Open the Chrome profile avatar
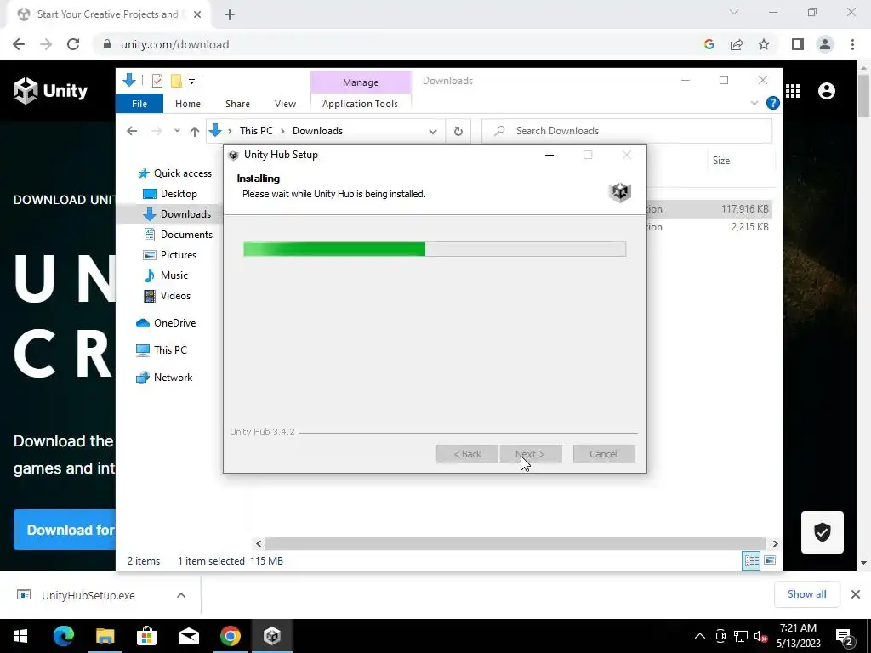871x653 pixels. click(825, 44)
